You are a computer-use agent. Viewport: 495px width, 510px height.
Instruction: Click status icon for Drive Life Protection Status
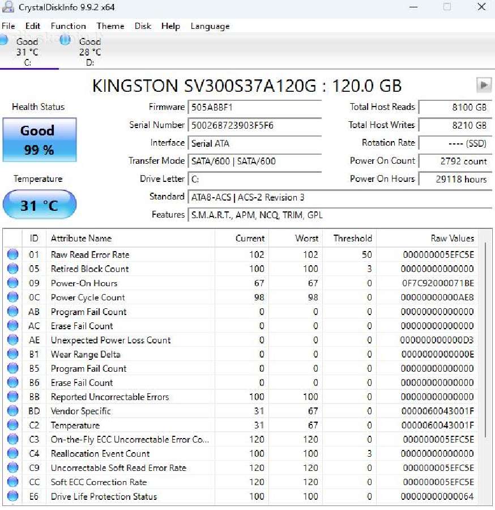[x=12, y=496]
